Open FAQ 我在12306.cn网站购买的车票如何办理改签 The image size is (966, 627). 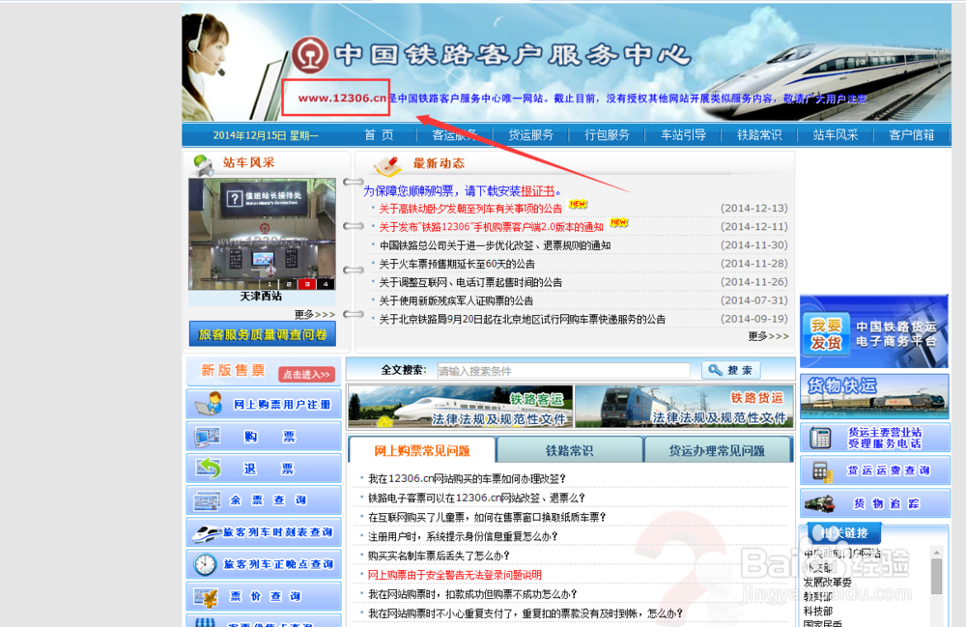467,478
